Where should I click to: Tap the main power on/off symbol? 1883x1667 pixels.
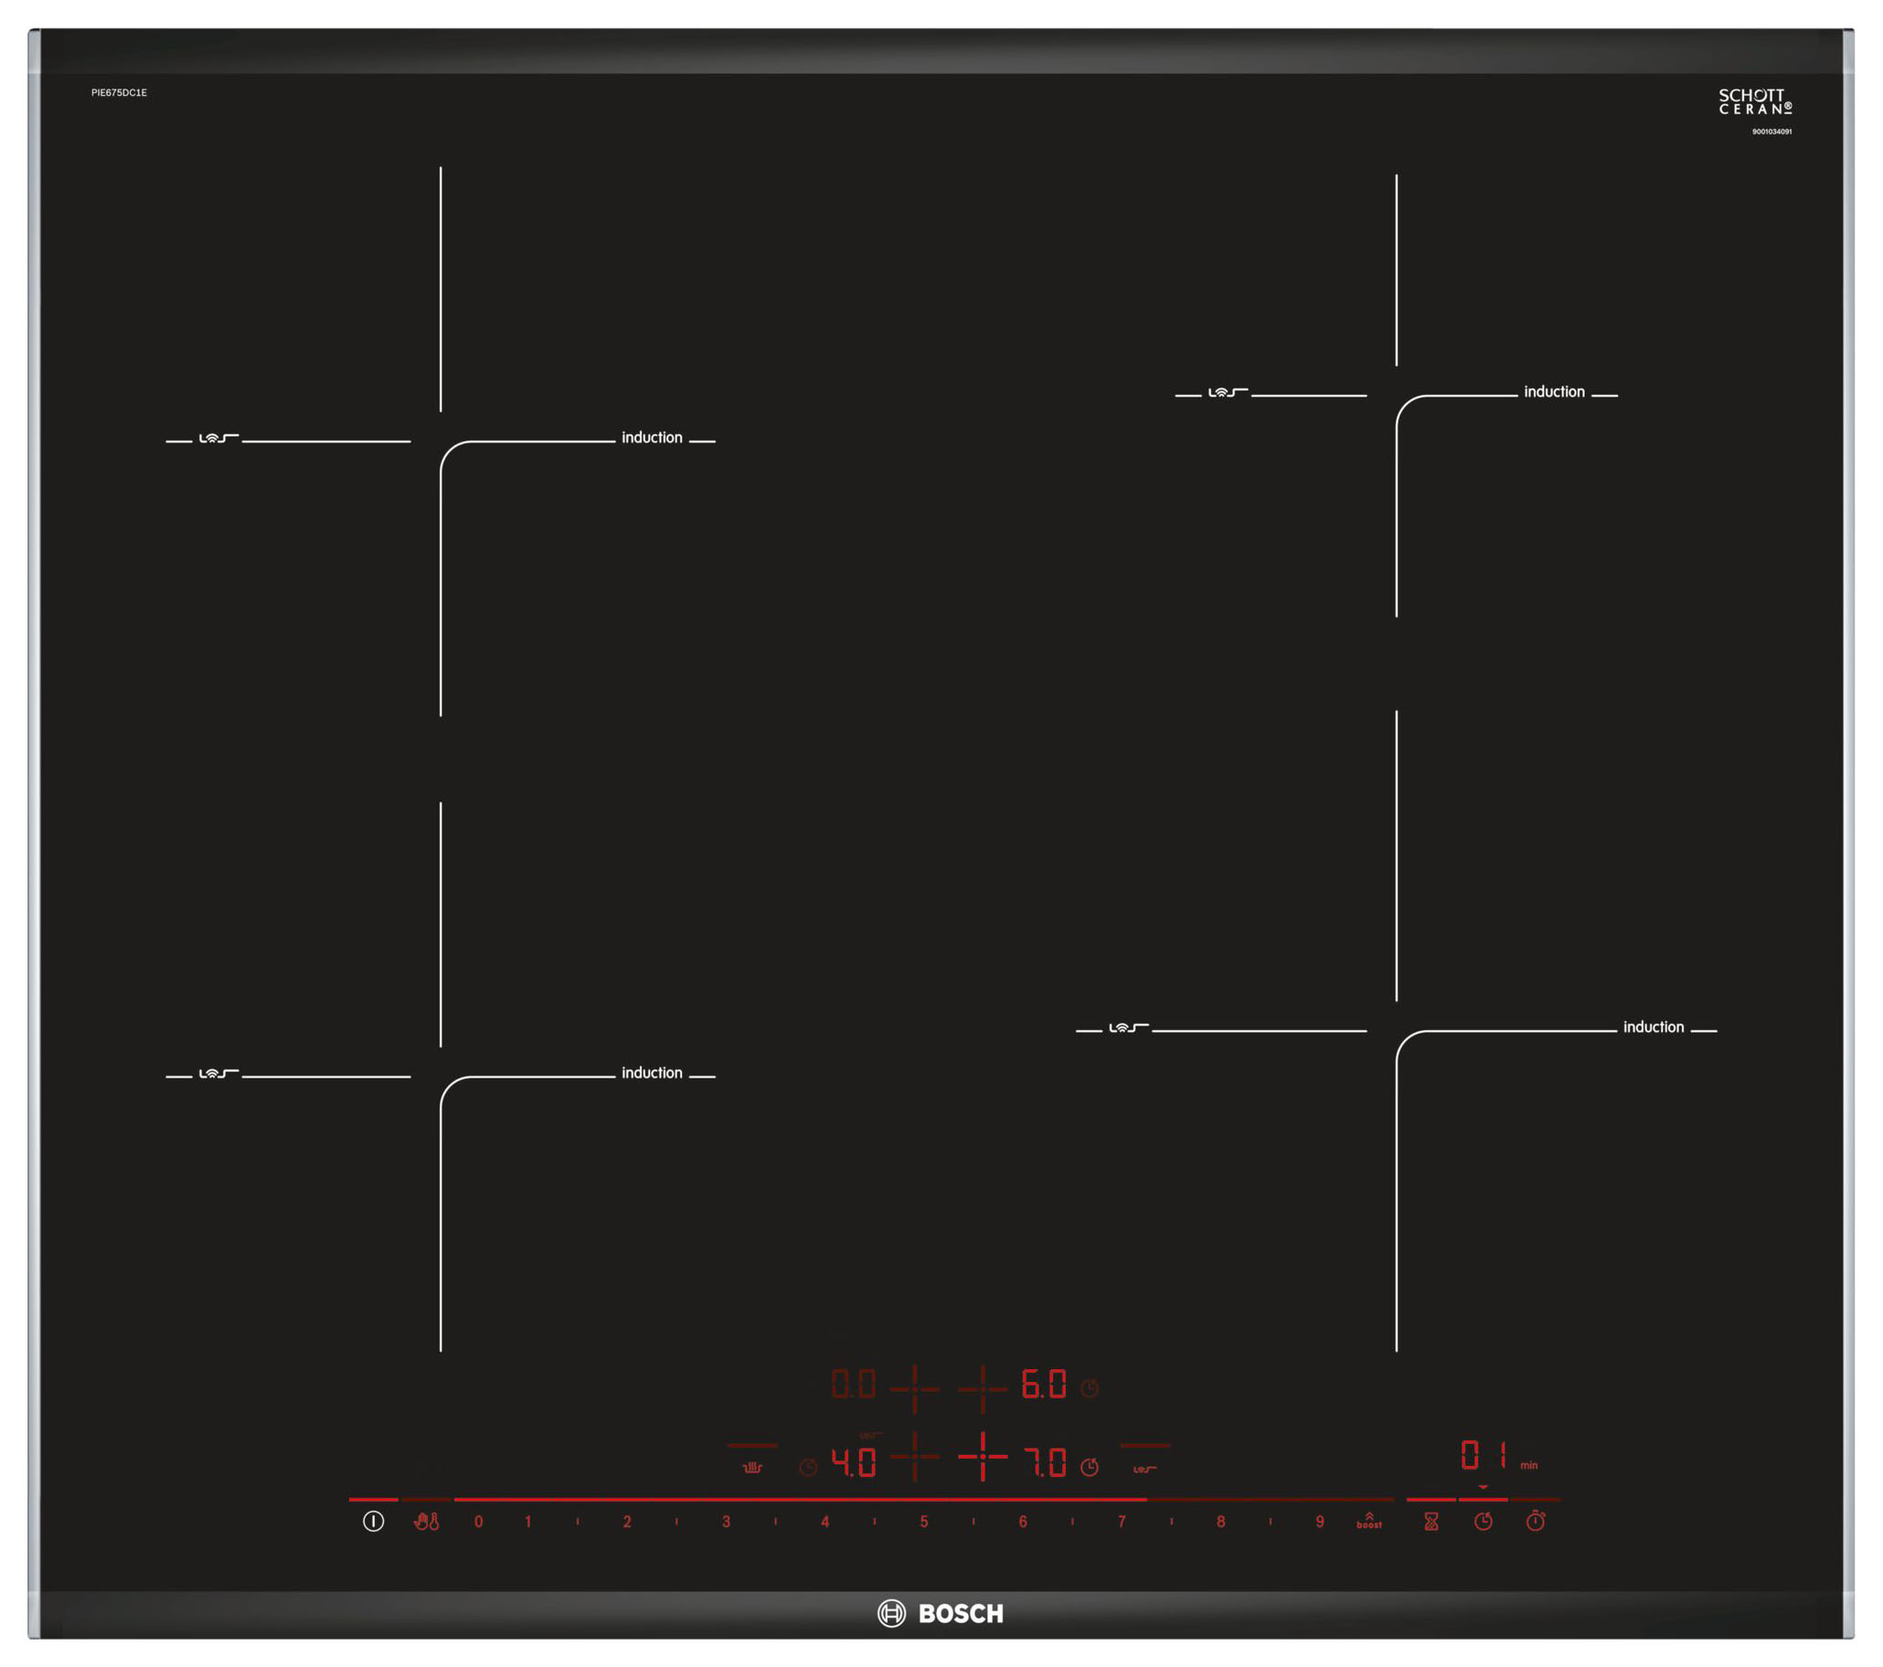373,1522
